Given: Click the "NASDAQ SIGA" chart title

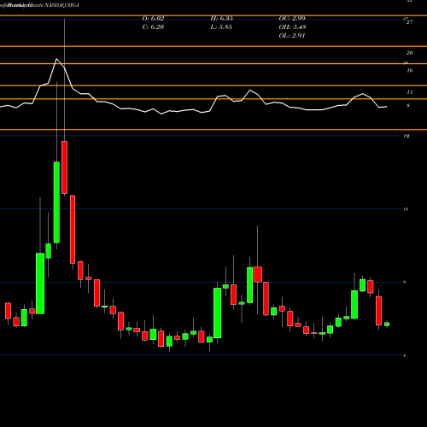Looking at the screenshot, I should tap(61, 5).
